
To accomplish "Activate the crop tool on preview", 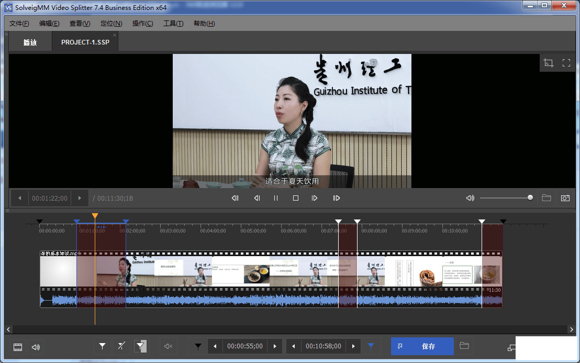I will click(549, 63).
